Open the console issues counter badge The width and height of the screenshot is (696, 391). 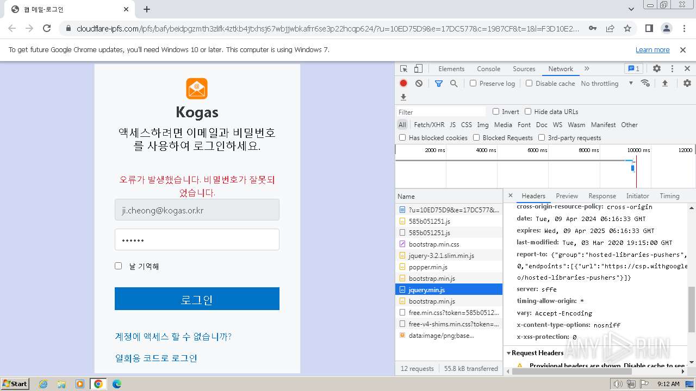point(633,69)
